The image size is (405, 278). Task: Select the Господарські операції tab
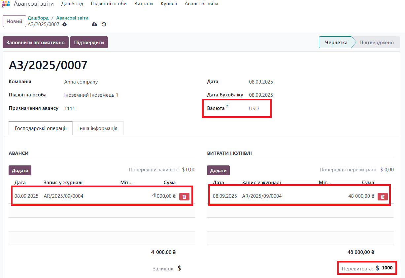pos(41,128)
